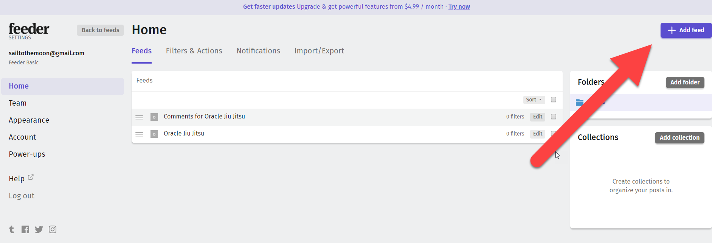Edit the Oracle Jiu Jitsu feed

tap(537, 134)
